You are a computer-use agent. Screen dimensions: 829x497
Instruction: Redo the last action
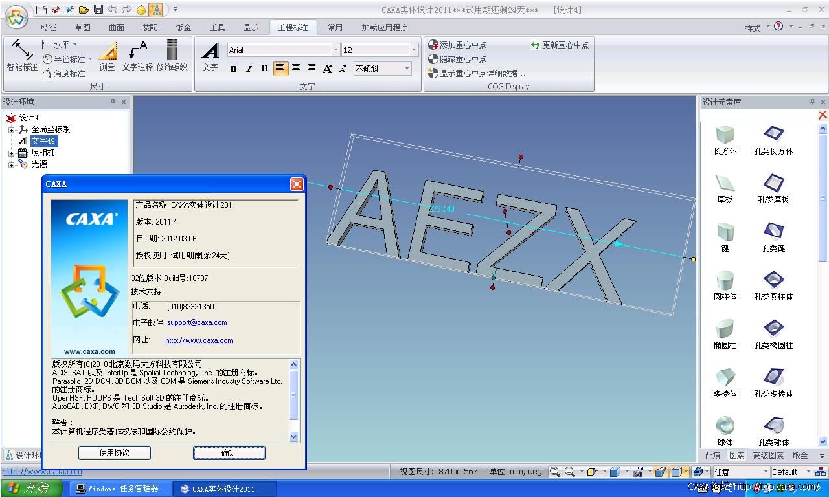click(x=127, y=10)
